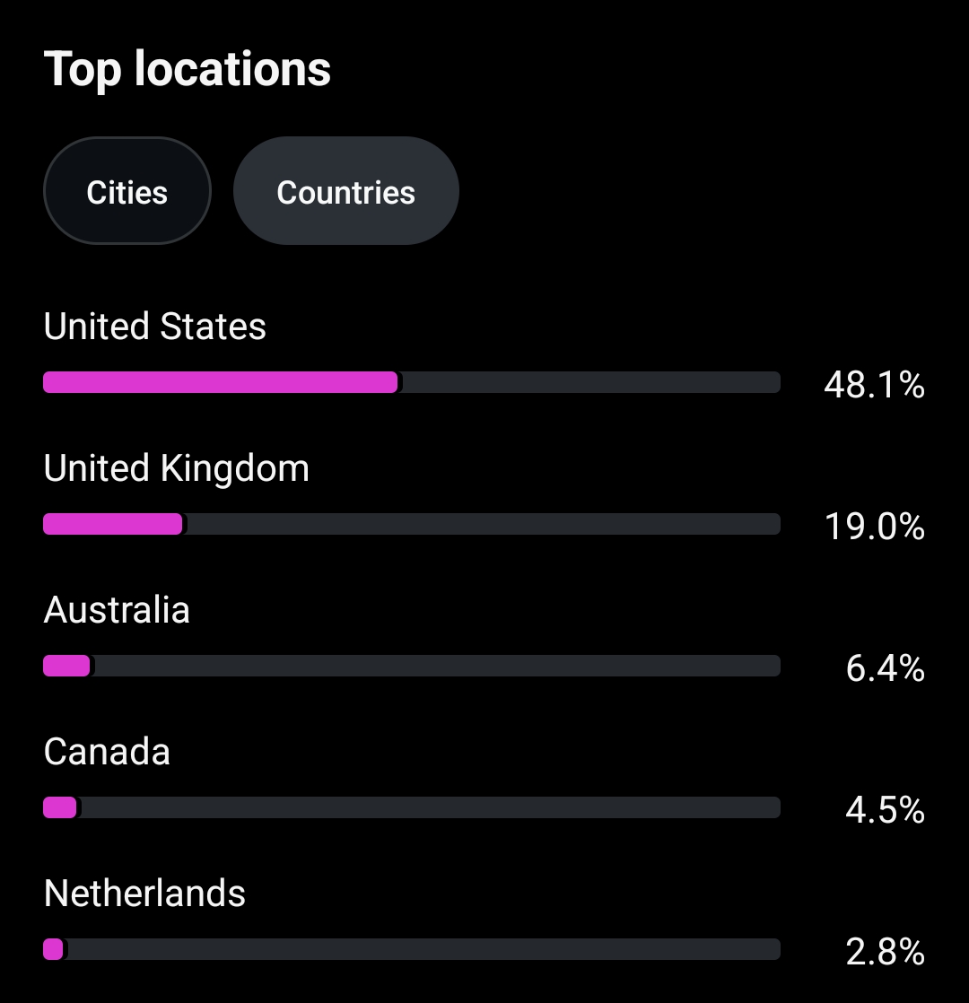Tap the Netherlands country label

pyautogui.click(x=144, y=894)
